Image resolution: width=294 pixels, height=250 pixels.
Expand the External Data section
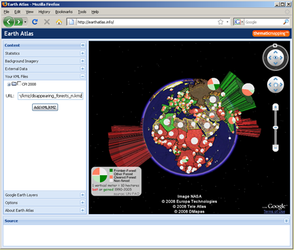tap(82, 69)
